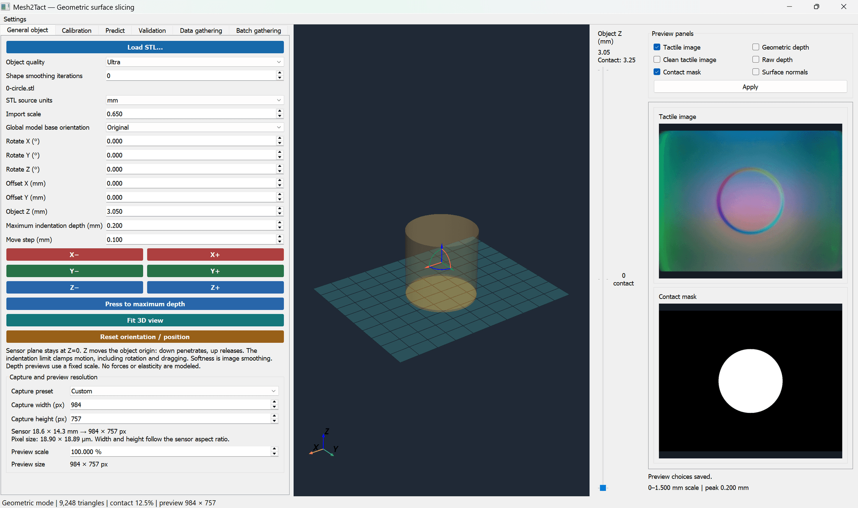Raise object with the Z+ button

click(215, 287)
